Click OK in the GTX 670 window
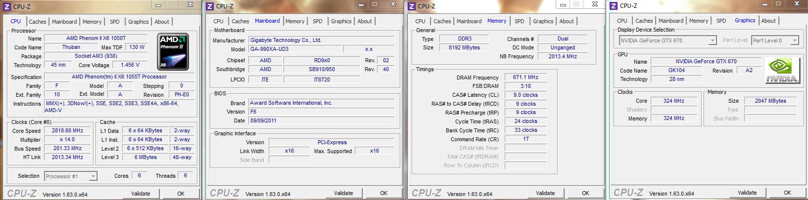The height and width of the screenshot is (200, 808). coord(788,193)
